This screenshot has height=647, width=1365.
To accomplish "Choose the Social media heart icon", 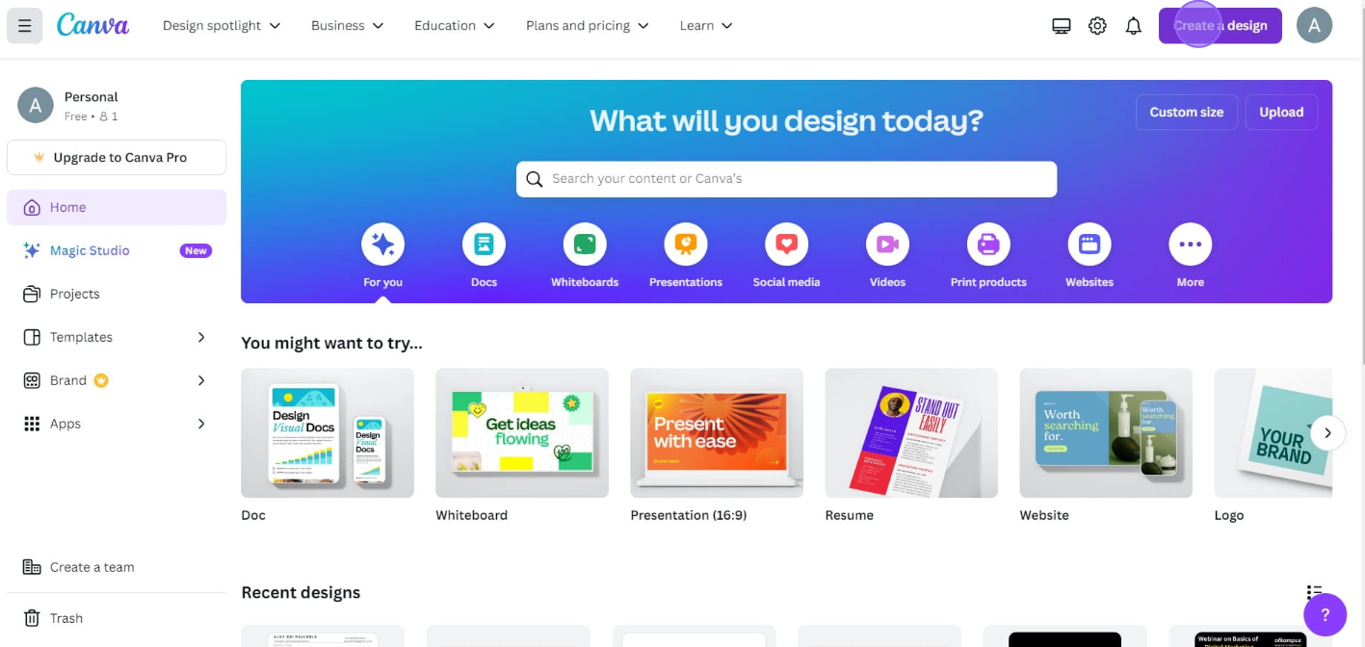I will click(x=786, y=245).
